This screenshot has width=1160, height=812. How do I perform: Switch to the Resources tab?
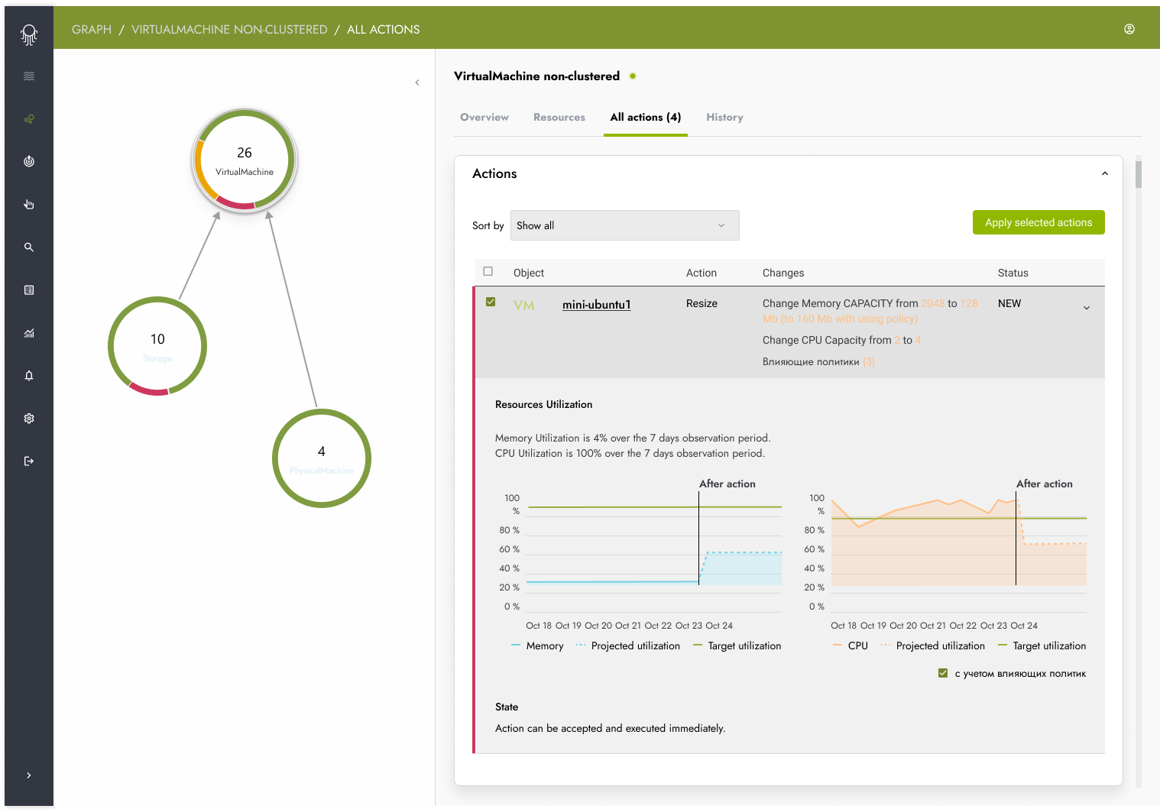point(559,118)
